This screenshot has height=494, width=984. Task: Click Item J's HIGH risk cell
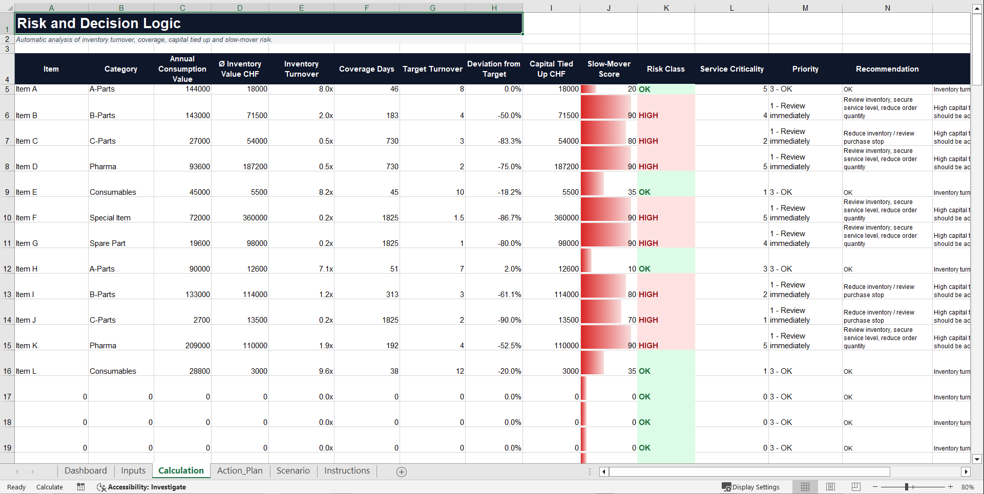[x=666, y=312]
